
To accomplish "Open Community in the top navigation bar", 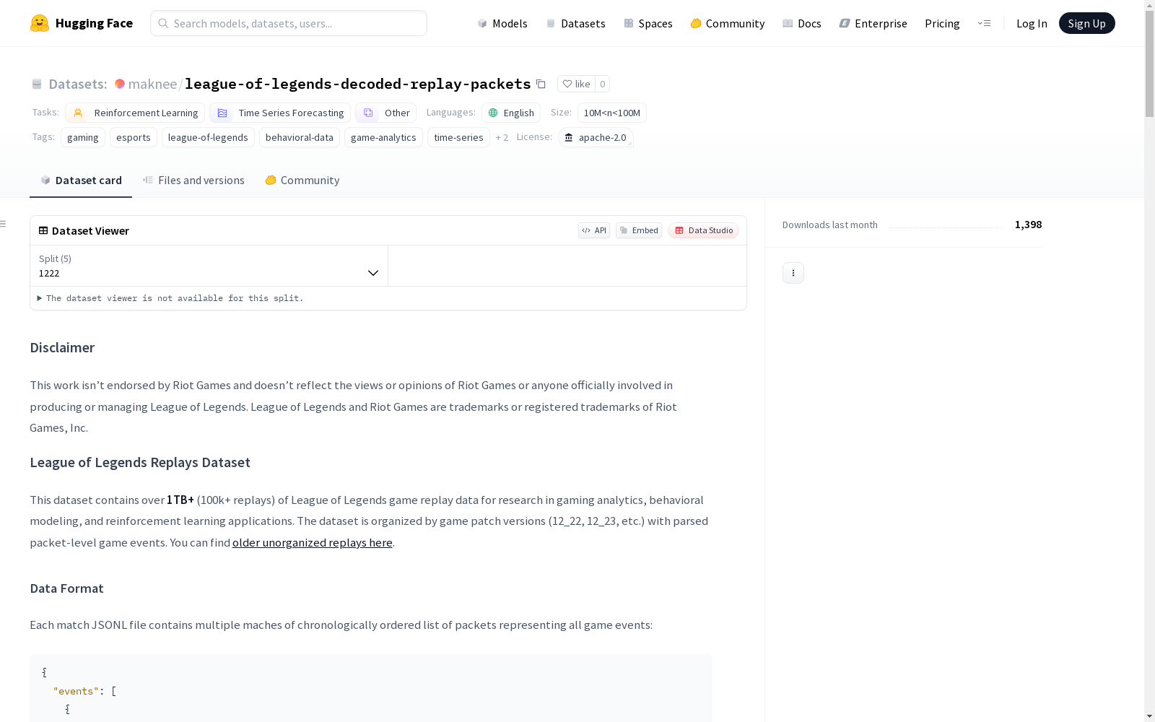I will click(728, 23).
